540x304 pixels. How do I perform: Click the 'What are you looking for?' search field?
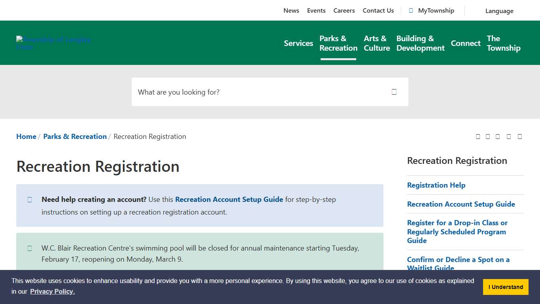tap(237, 92)
